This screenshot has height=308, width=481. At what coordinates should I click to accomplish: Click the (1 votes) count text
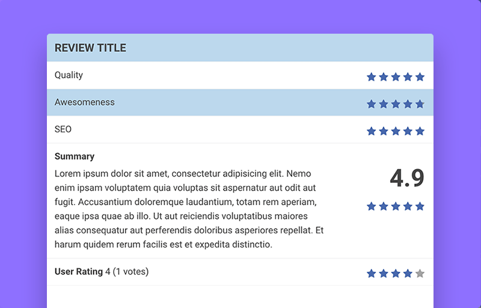pyautogui.click(x=130, y=271)
